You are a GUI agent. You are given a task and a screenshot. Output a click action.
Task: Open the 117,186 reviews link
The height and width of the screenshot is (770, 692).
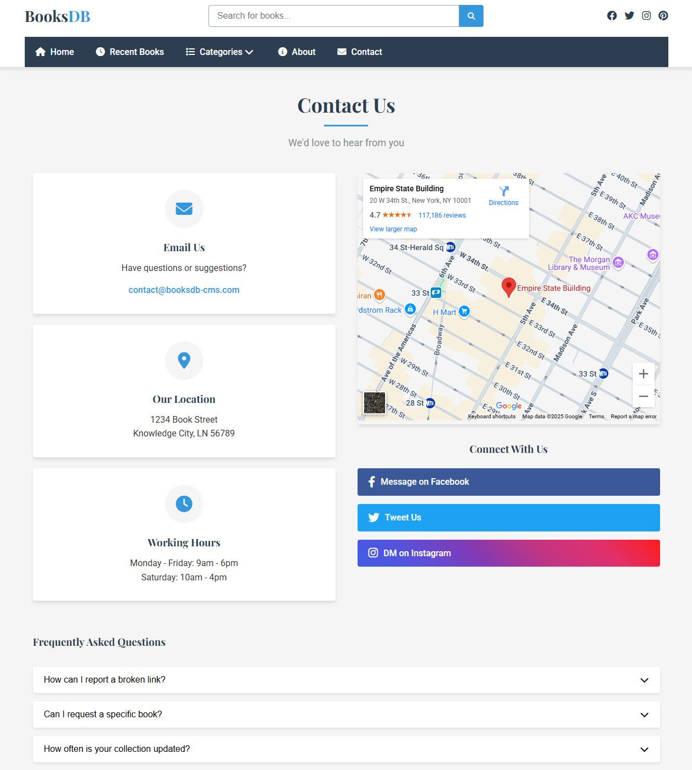tap(442, 215)
